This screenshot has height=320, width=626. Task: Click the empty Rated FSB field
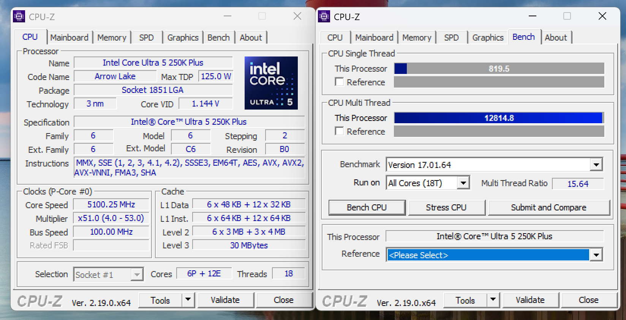coord(111,245)
